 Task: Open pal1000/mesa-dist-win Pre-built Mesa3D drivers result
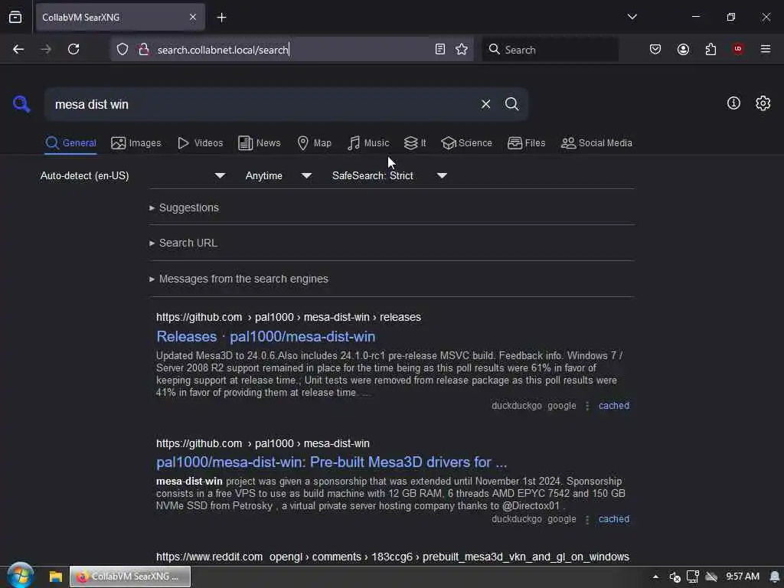332,462
